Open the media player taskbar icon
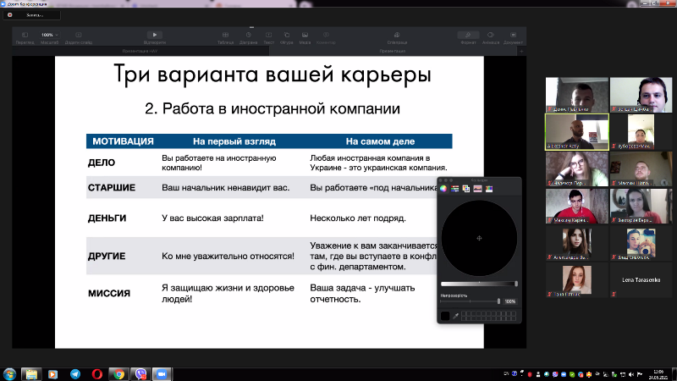Viewport: 677px width, 381px height. tap(52, 374)
